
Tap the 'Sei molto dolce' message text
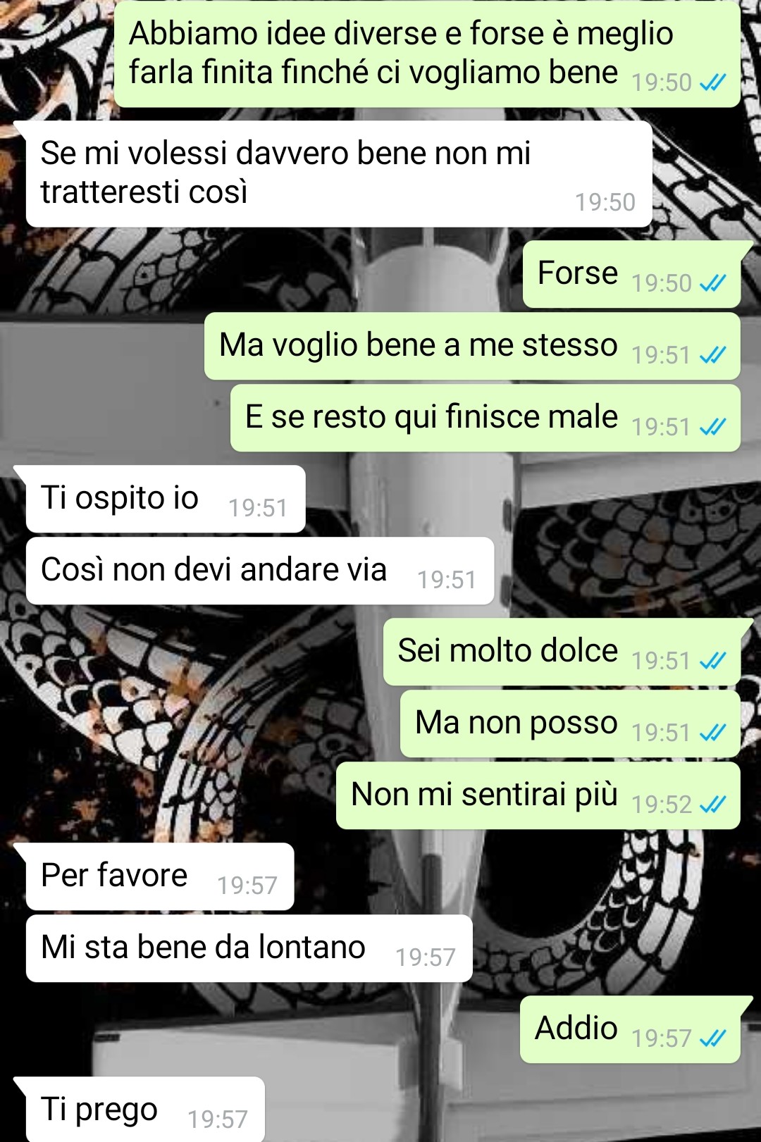(508, 650)
